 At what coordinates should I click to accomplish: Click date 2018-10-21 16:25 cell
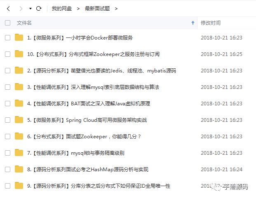click(221, 54)
